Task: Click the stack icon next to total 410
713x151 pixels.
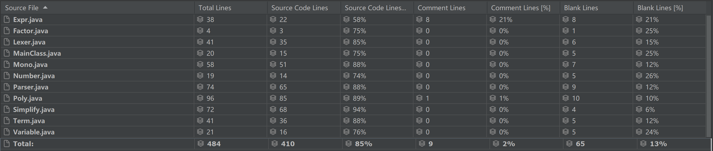Action: point(275,144)
